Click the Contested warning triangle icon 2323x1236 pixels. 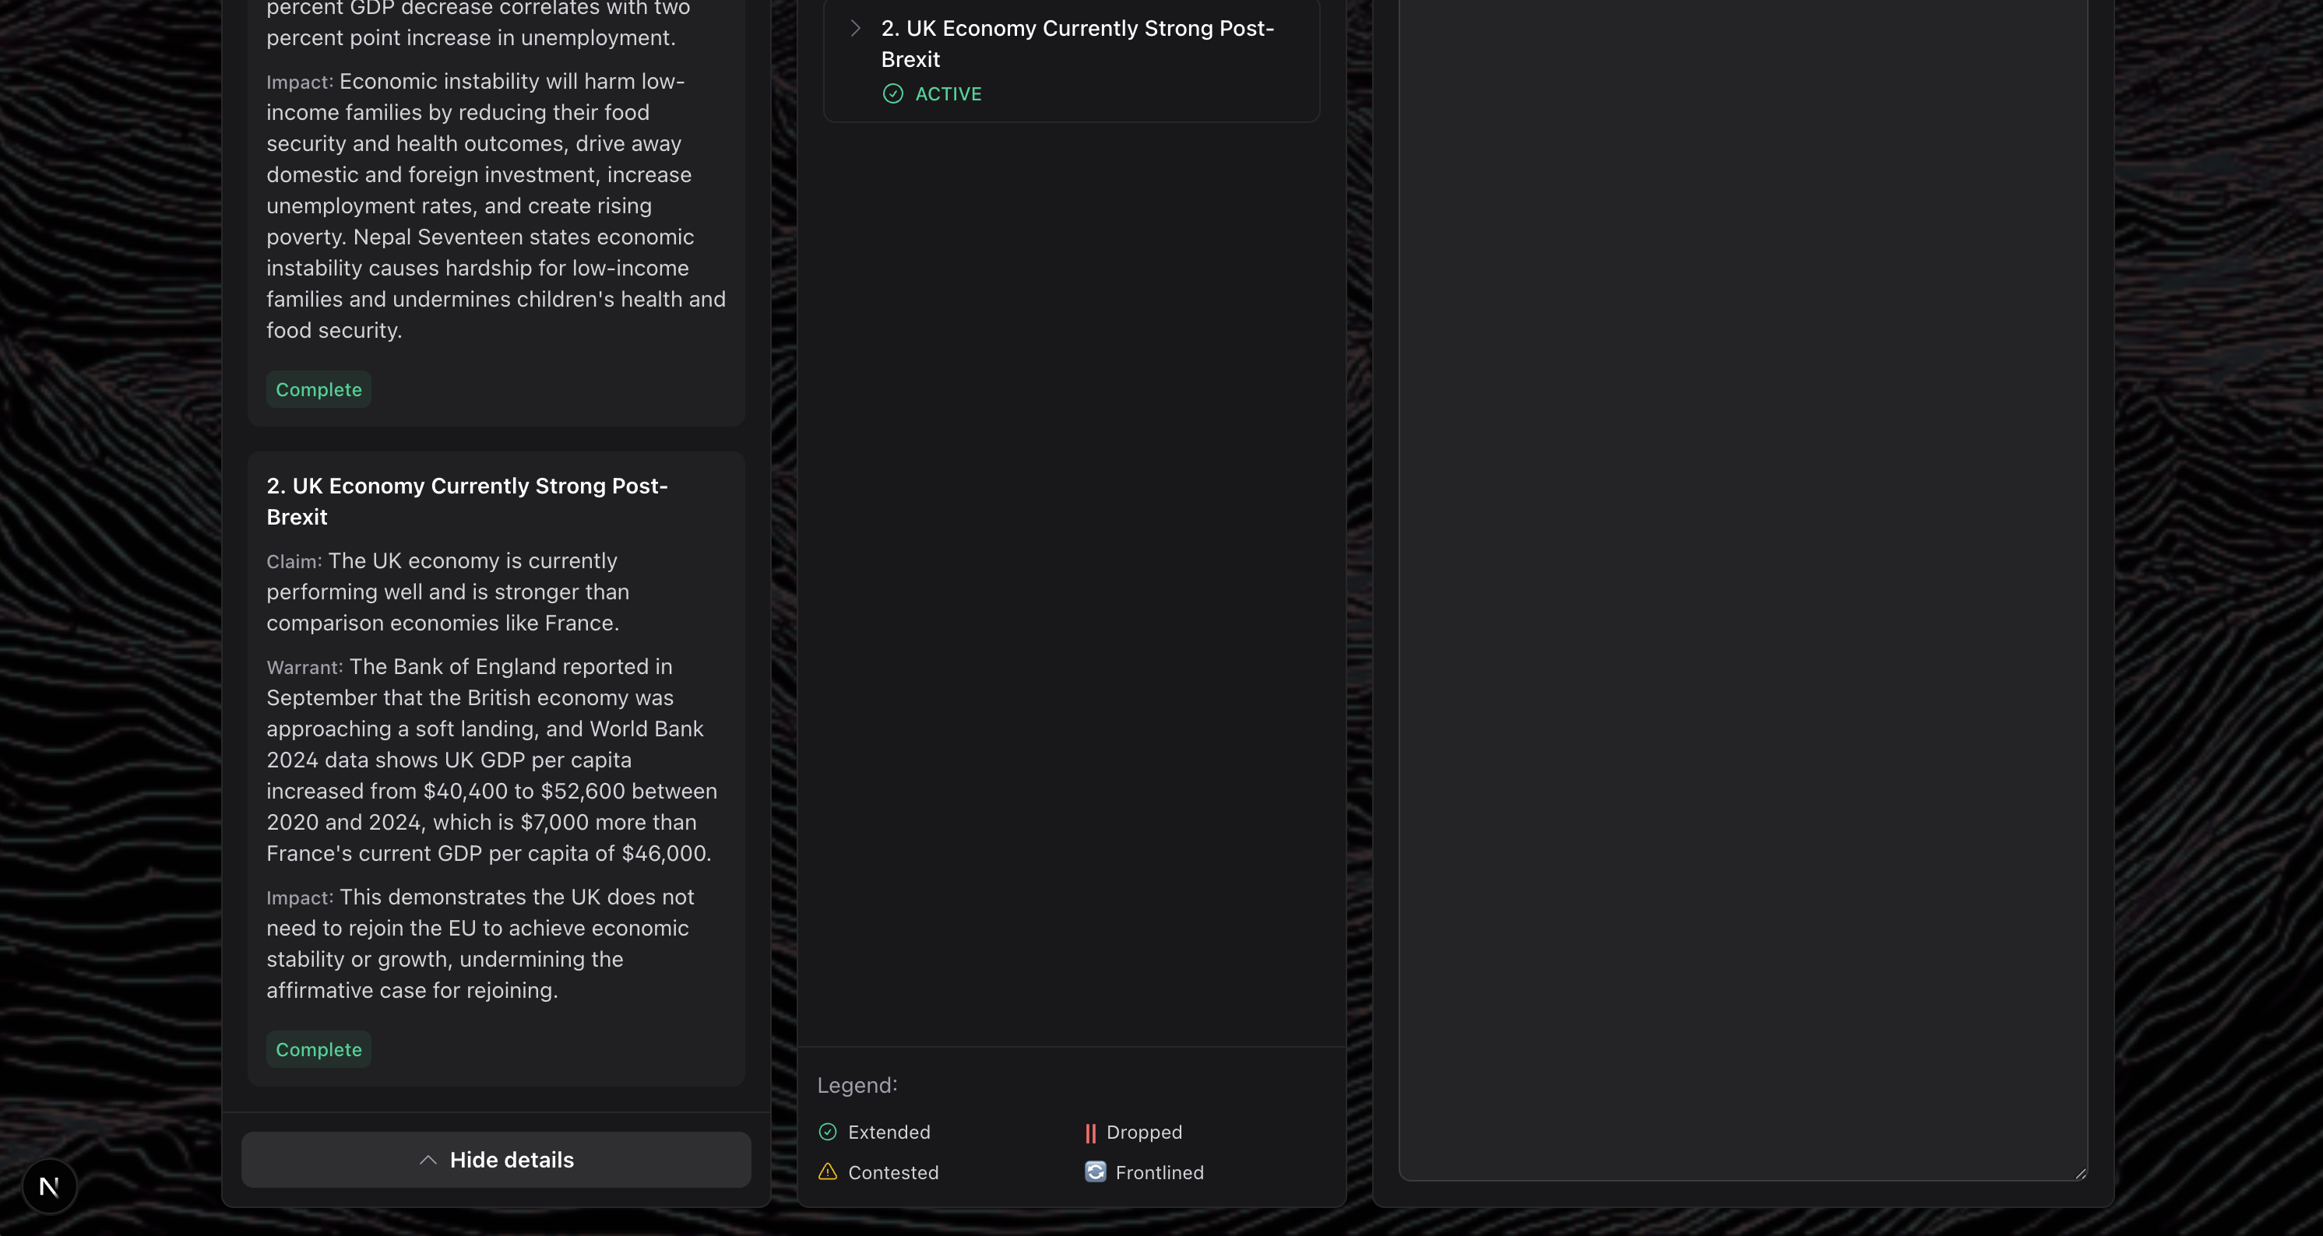tap(827, 1172)
